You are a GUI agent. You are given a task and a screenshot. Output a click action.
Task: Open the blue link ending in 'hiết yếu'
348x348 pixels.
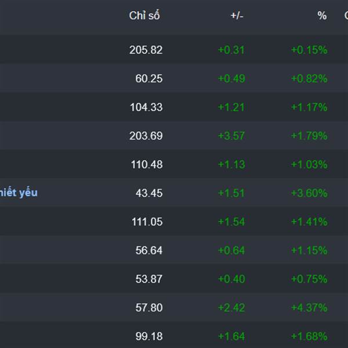[x=19, y=193]
